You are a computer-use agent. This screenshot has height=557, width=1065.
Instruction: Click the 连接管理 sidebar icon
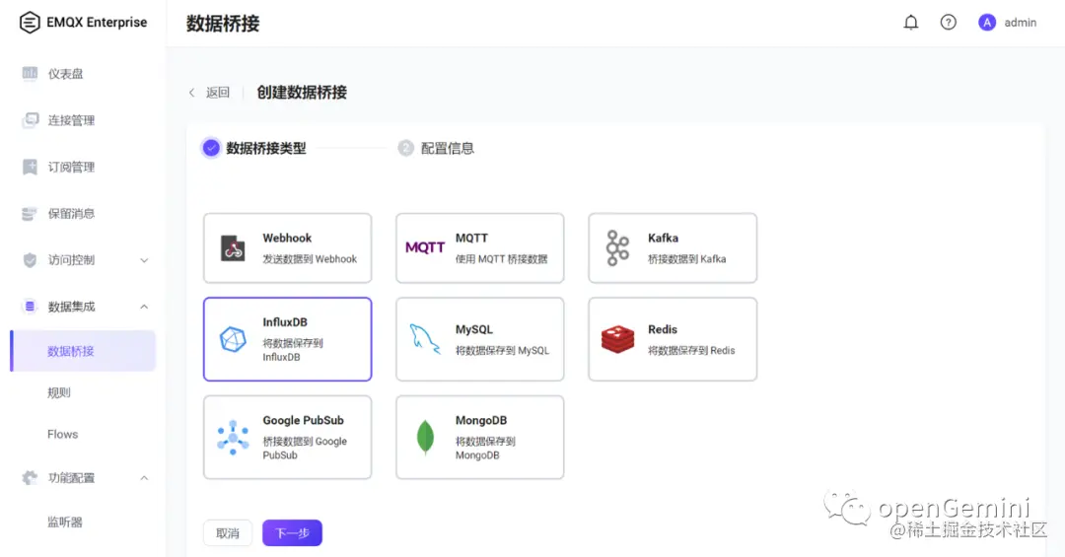click(30, 120)
